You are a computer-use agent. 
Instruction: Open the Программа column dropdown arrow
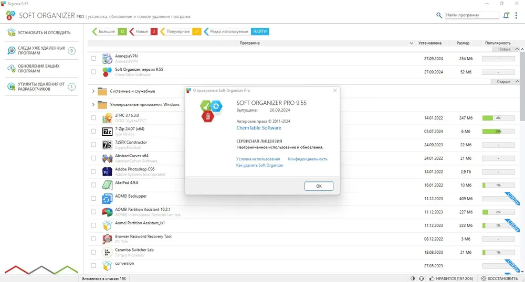coord(412,43)
